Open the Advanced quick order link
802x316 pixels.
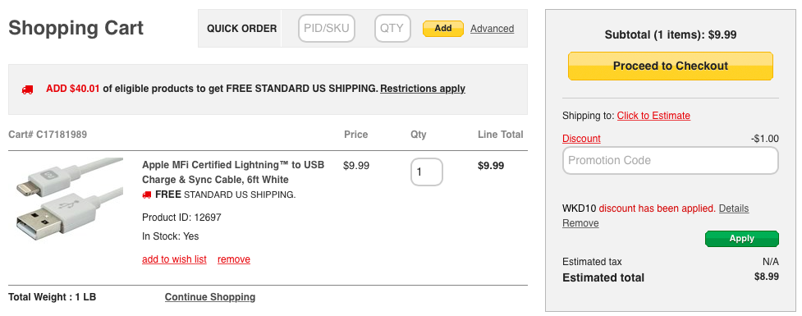(x=492, y=29)
